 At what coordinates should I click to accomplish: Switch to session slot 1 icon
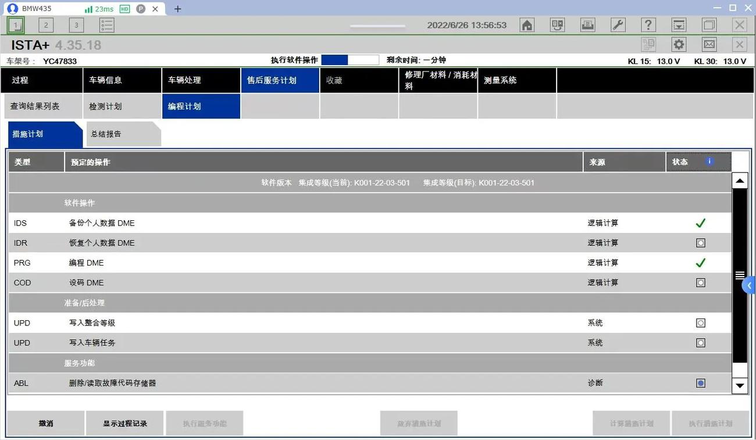[16, 25]
